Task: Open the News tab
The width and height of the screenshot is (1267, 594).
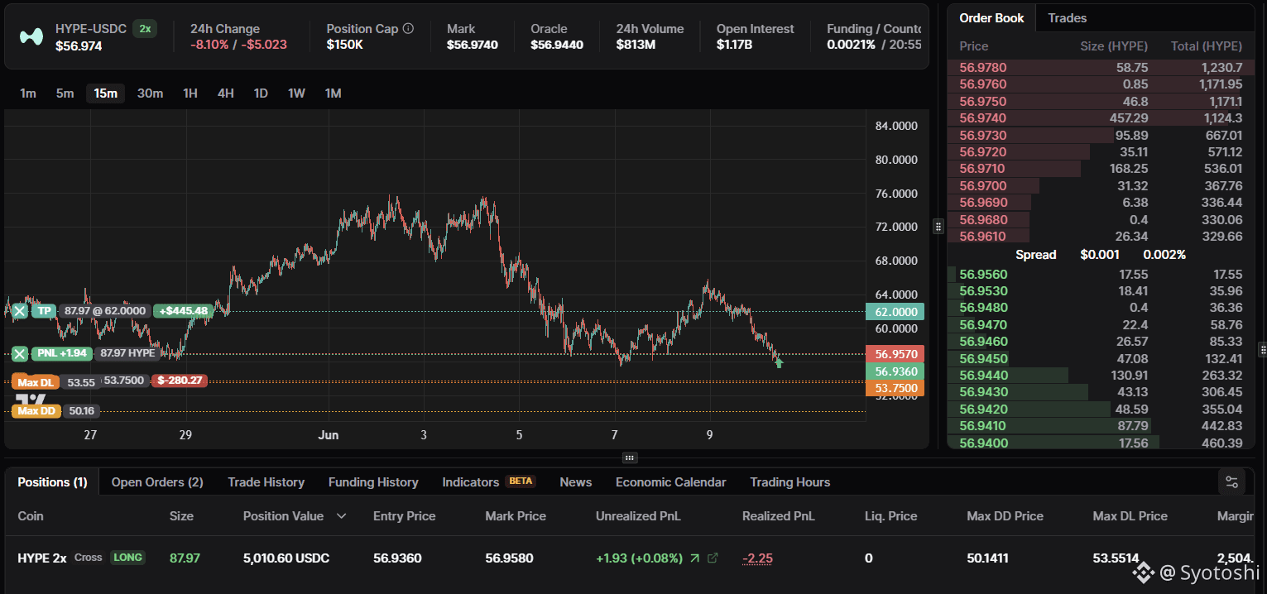Action: [x=576, y=481]
